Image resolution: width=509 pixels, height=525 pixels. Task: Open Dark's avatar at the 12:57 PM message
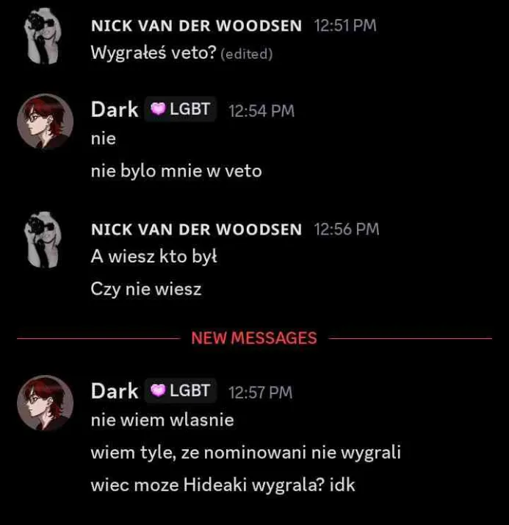point(45,403)
